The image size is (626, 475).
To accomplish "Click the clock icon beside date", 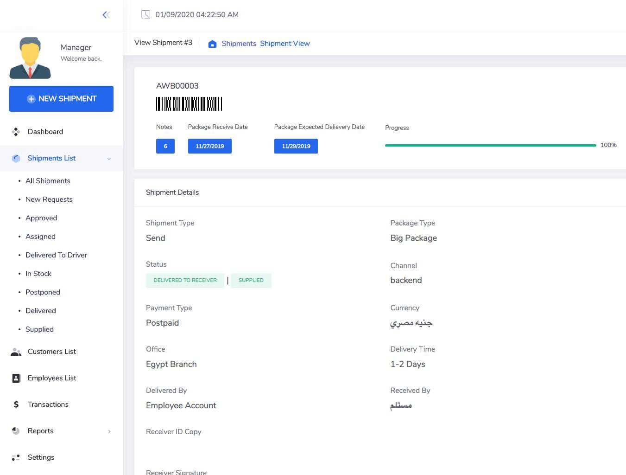I will point(146,14).
